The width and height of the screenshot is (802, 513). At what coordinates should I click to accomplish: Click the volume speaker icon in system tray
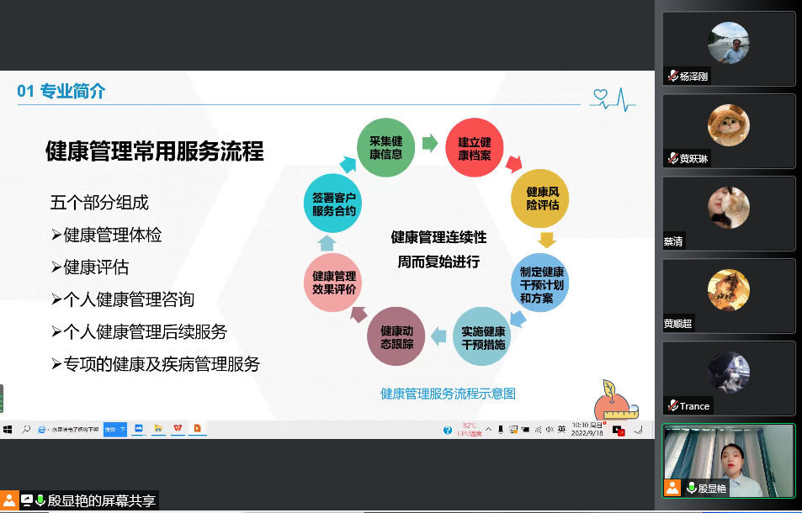pyautogui.click(x=549, y=429)
